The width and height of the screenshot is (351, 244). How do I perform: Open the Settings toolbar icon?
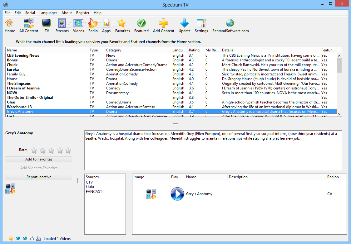pyautogui.click(x=201, y=26)
